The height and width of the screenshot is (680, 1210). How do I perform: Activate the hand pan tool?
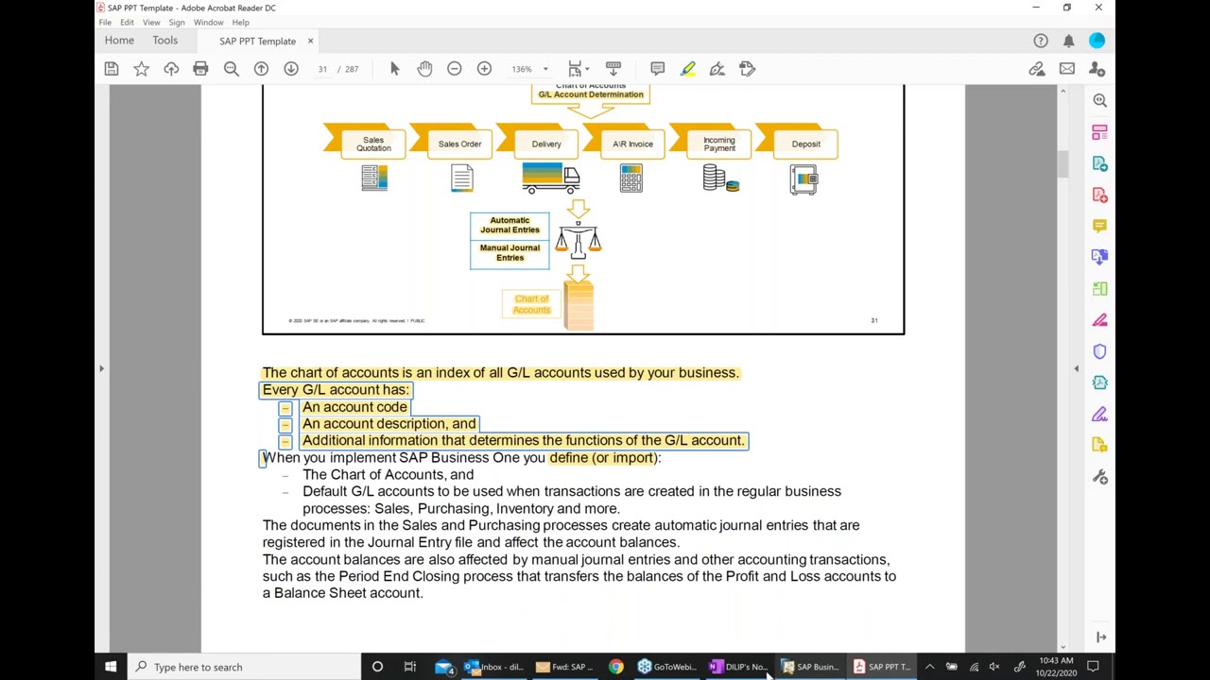424,69
